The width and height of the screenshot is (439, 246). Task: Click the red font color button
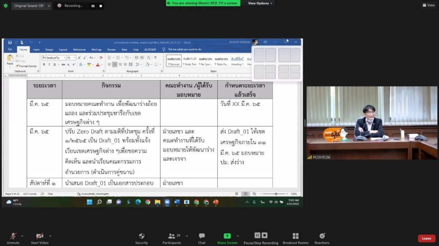(98, 65)
